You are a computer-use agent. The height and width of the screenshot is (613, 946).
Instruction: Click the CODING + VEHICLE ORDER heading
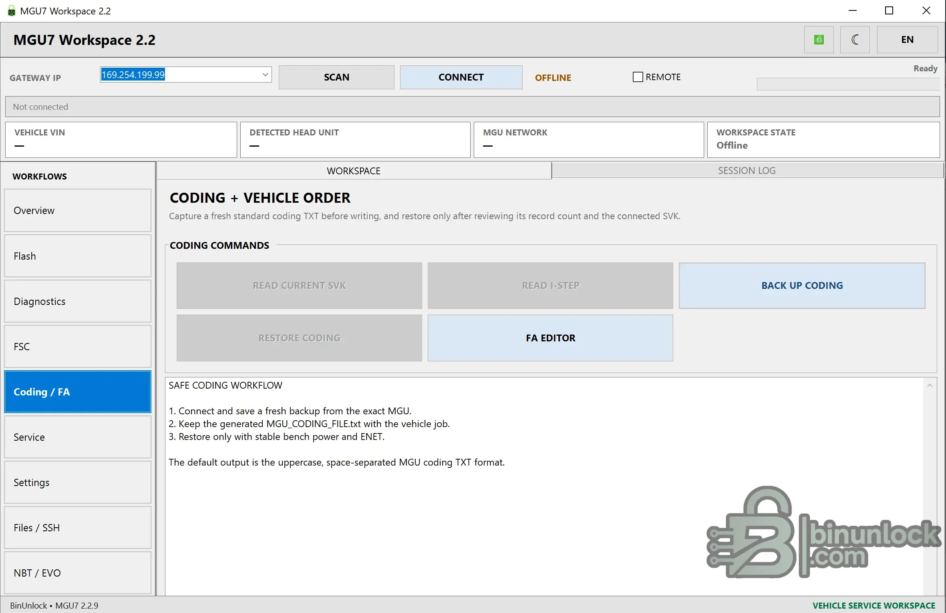click(260, 198)
